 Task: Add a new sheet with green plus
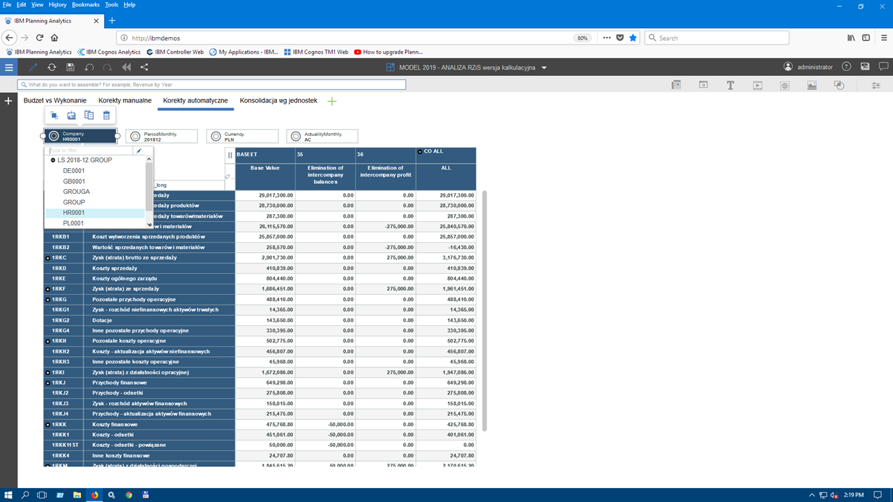(x=332, y=101)
